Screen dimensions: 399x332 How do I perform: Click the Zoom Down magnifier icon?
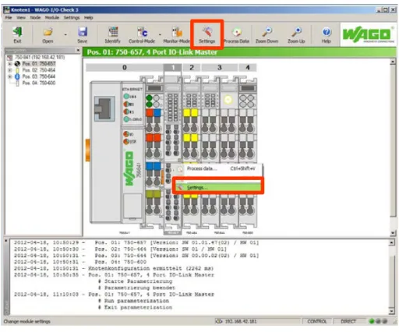[267, 35]
